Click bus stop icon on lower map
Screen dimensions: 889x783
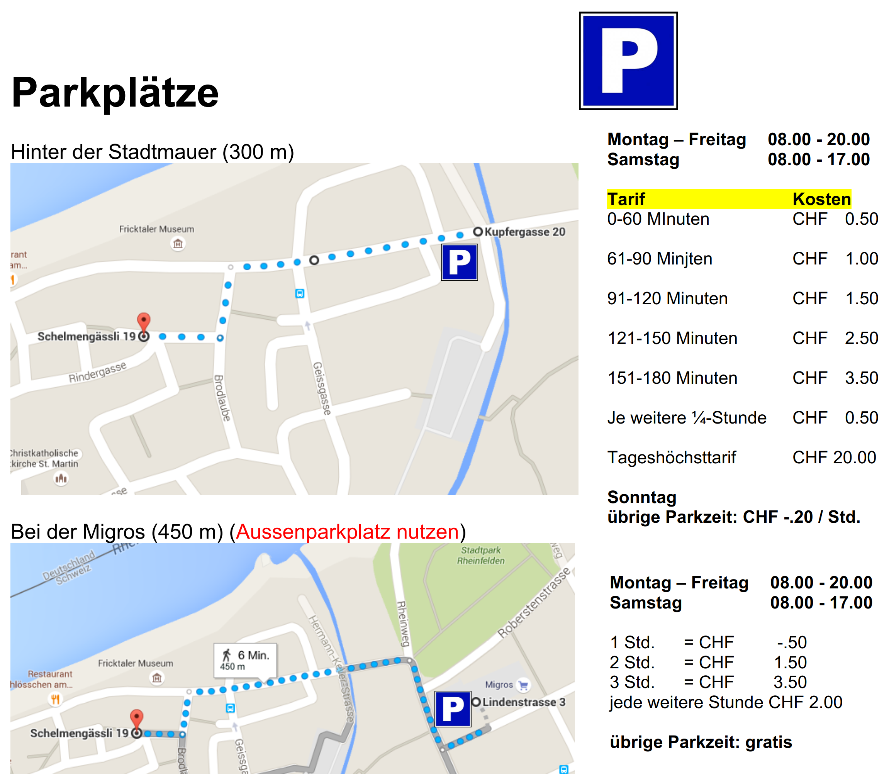231,708
